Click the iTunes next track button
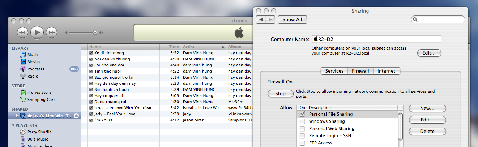 click(51, 32)
